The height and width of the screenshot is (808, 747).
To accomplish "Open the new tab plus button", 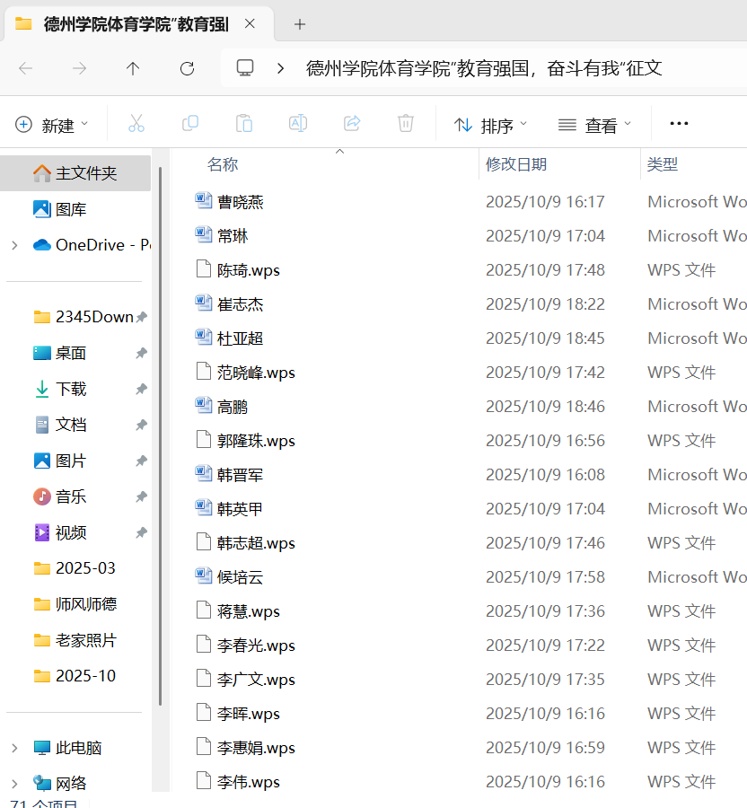I will (x=300, y=24).
